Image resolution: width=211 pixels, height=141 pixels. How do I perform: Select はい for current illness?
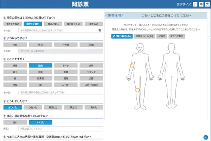coord(15,122)
